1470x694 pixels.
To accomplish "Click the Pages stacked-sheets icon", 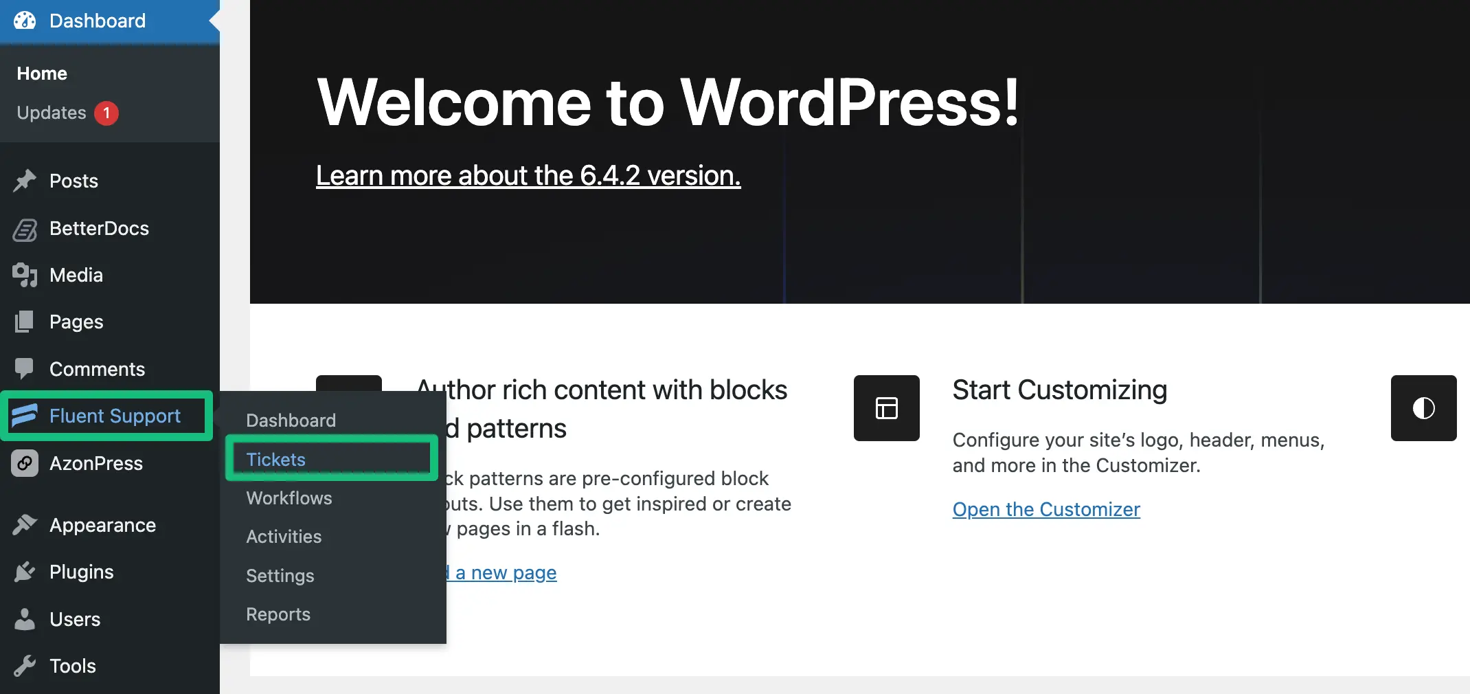I will tap(25, 322).
